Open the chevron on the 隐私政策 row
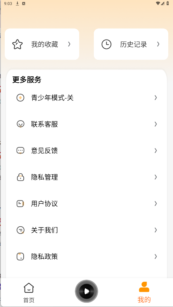This screenshot has width=173, height=307. [156, 256]
